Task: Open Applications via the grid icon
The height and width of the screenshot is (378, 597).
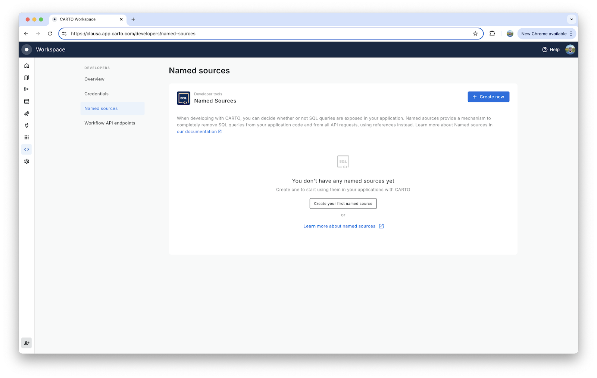Action: (26, 137)
